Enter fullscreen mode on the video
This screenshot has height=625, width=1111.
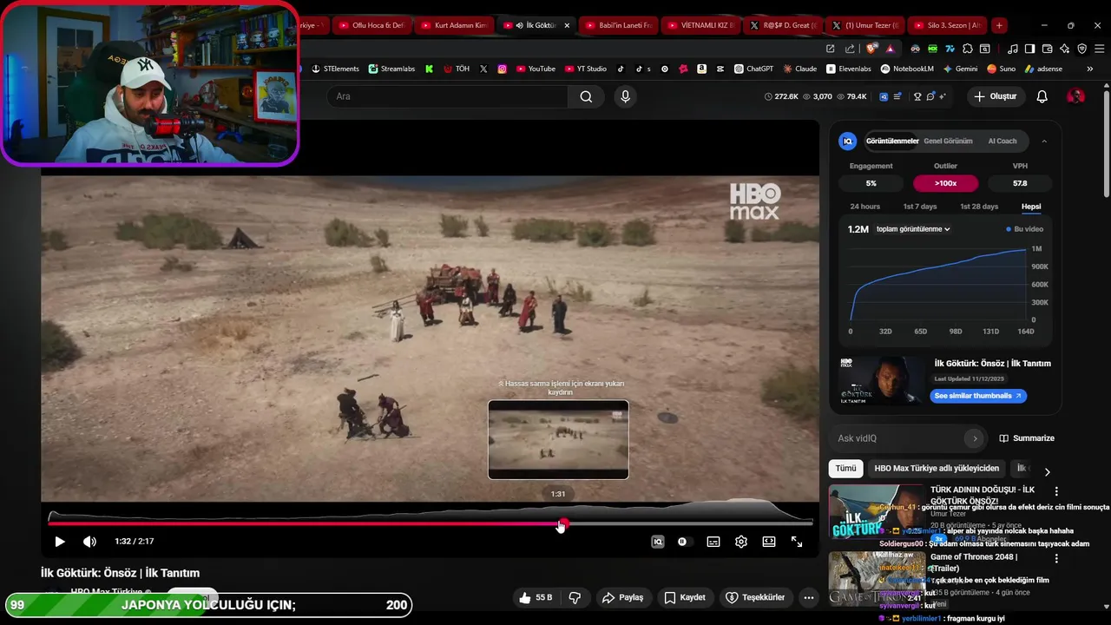point(797,542)
